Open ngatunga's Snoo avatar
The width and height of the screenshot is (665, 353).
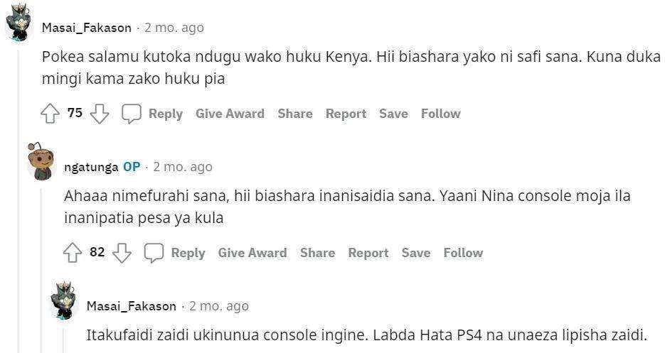coord(41,162)
